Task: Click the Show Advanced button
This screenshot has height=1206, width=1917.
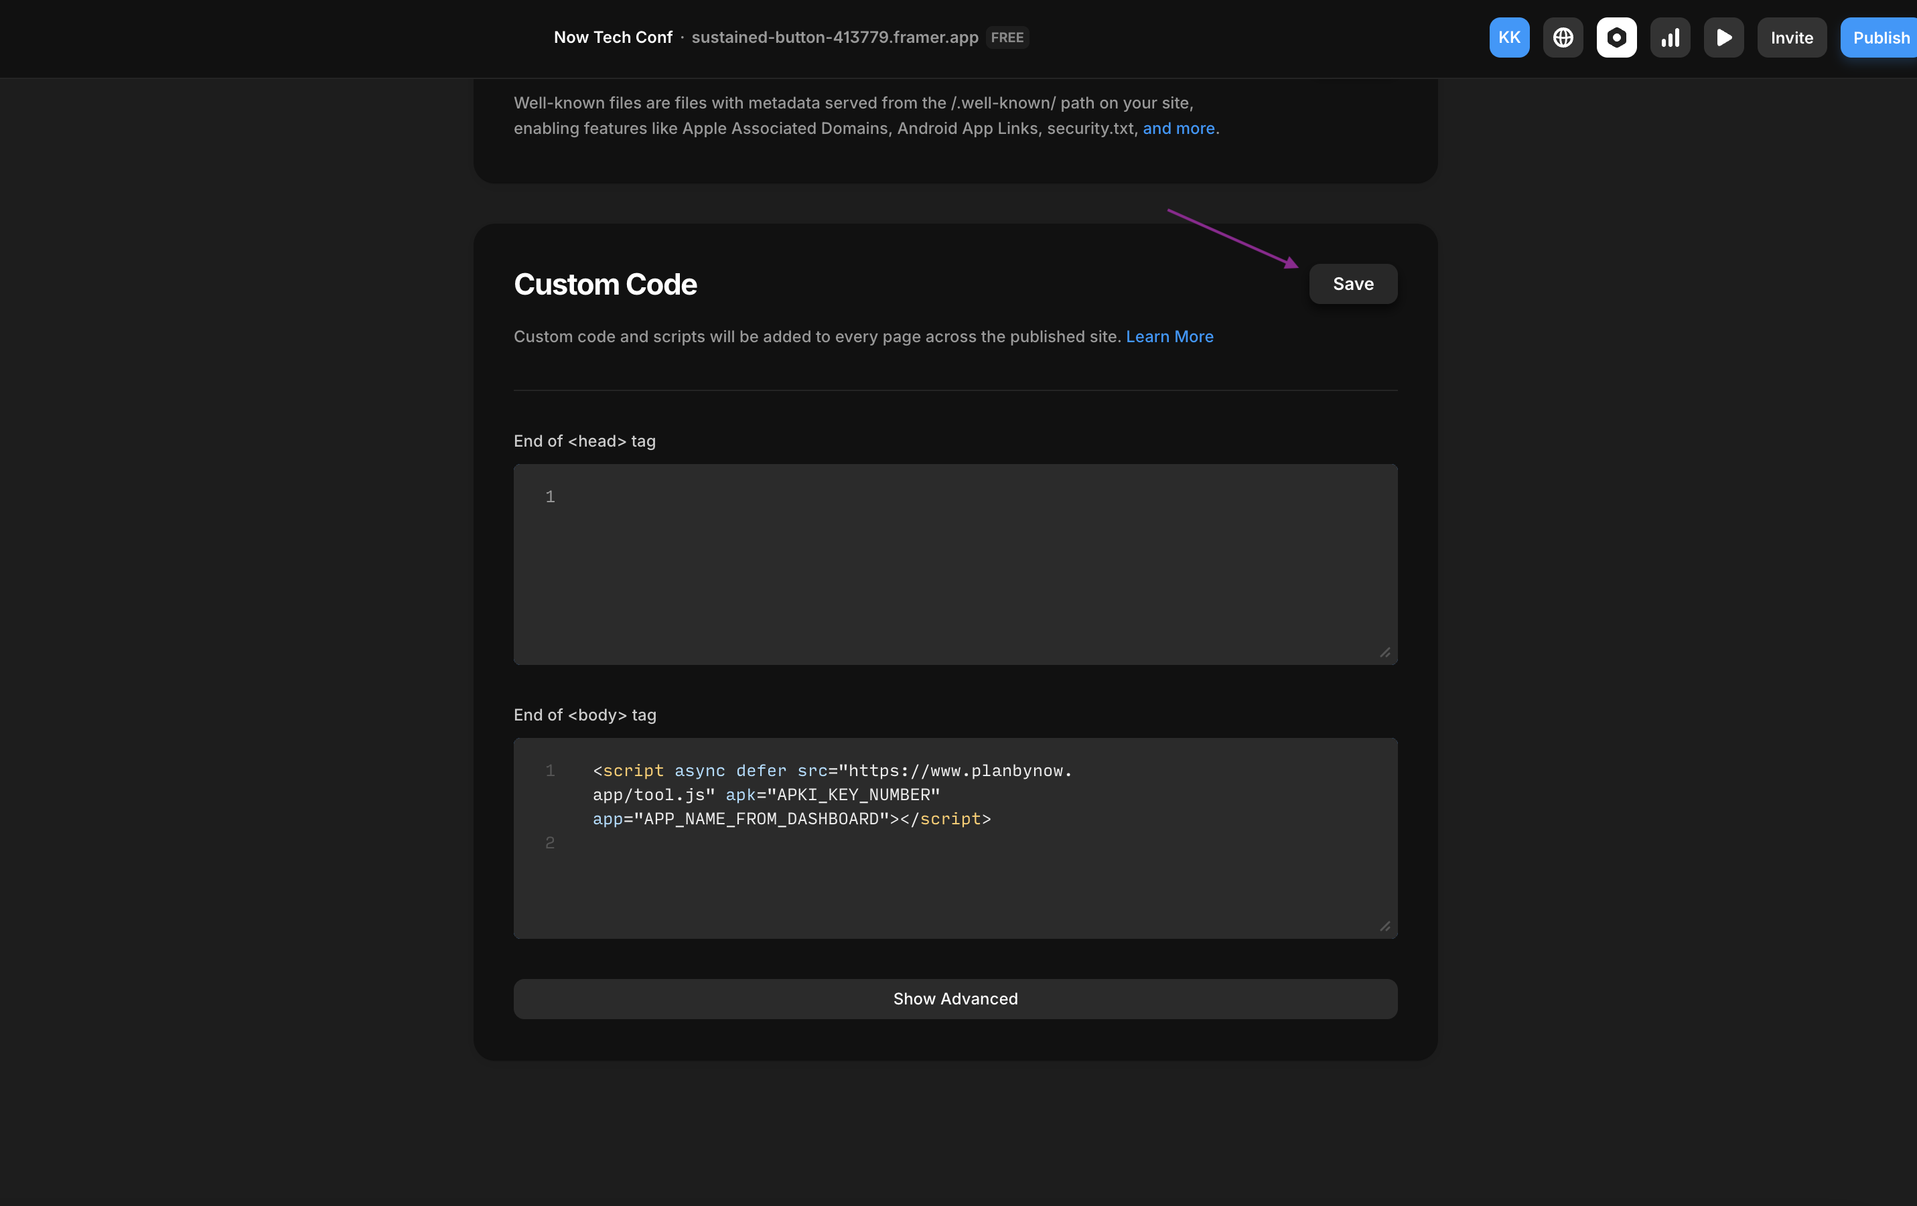Action: 955,998
